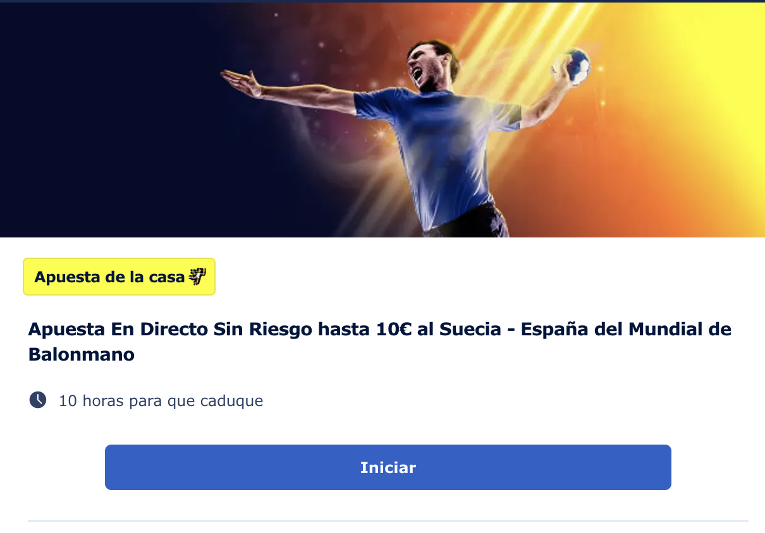Click the "10 horas para que caduque" text
765x533 pixels.
coord(161,400)
